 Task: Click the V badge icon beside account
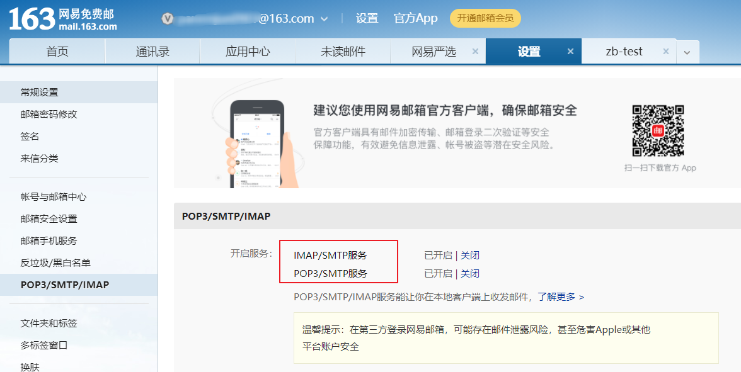click(x=168, y=19)
